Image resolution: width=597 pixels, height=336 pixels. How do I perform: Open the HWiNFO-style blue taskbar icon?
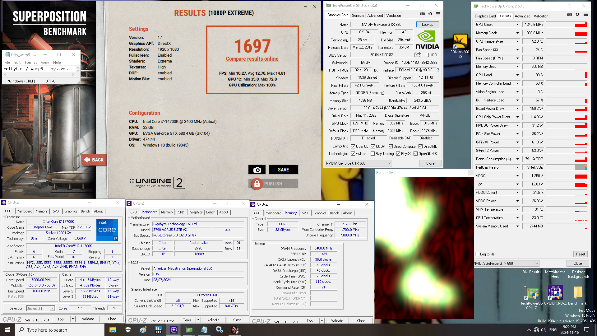pyautogui.click(x=158, y=330)
